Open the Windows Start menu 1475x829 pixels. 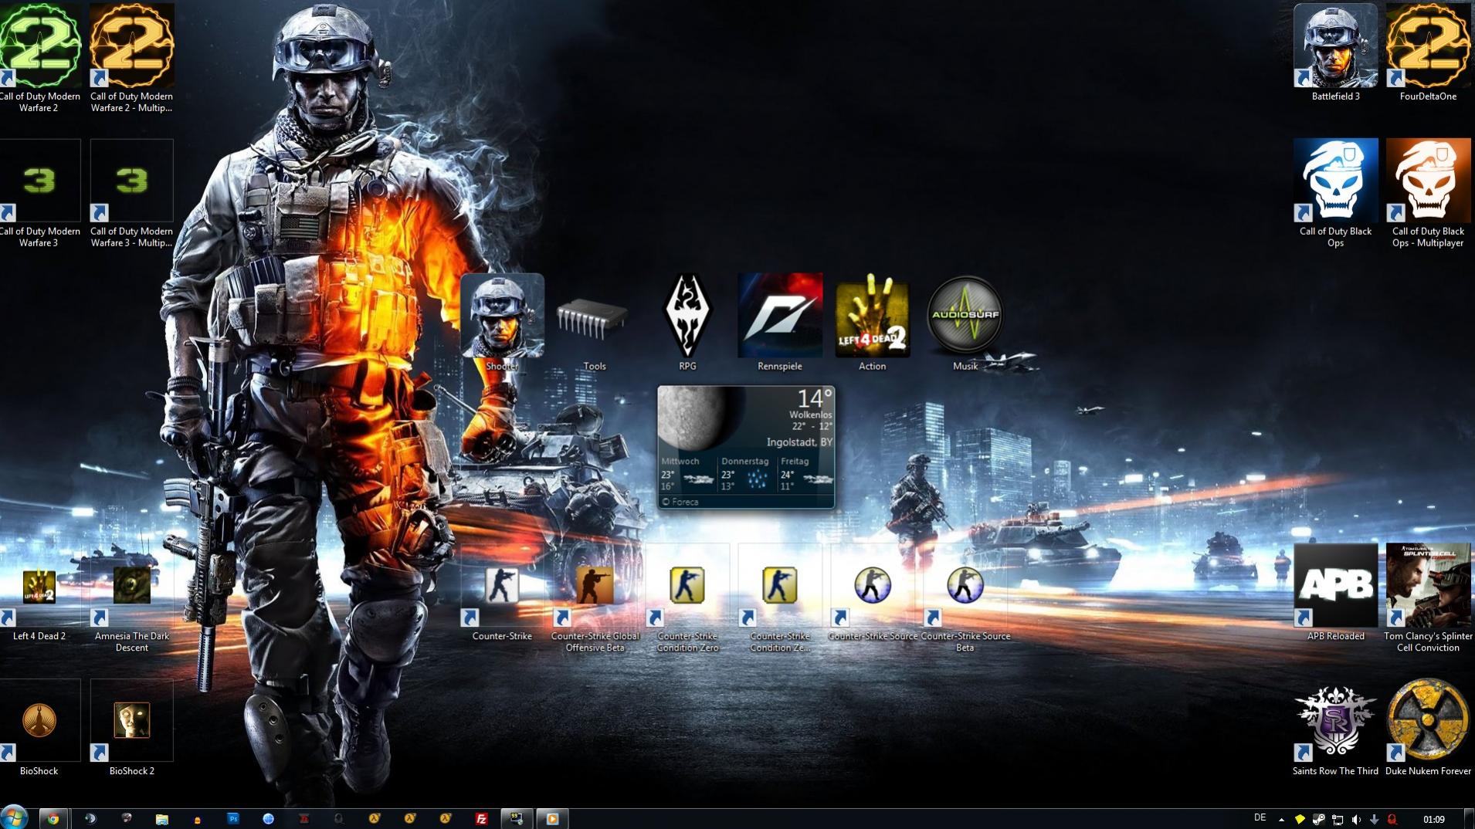click(x=14, y=817)
